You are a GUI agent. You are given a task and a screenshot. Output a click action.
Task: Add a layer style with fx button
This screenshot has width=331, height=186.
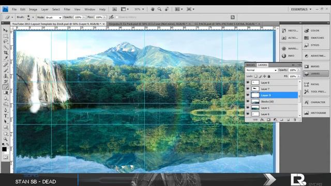pyautogui.click(x=262, y=119)
